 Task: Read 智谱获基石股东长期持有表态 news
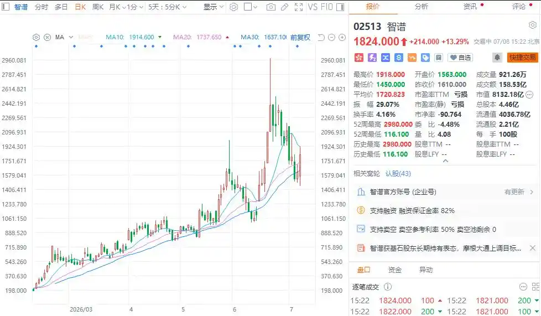(x=445, y=248)
